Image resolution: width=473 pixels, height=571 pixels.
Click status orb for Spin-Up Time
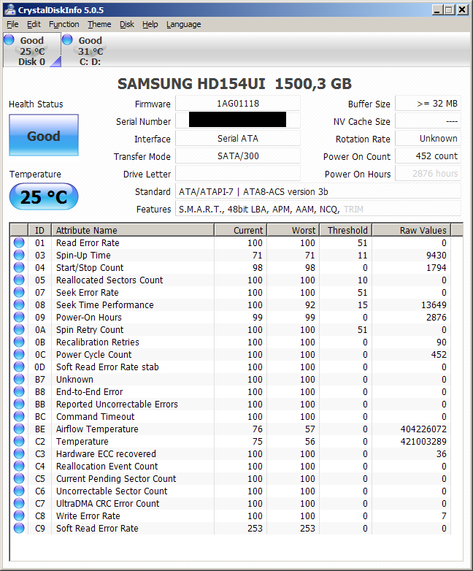coord(19,255)
